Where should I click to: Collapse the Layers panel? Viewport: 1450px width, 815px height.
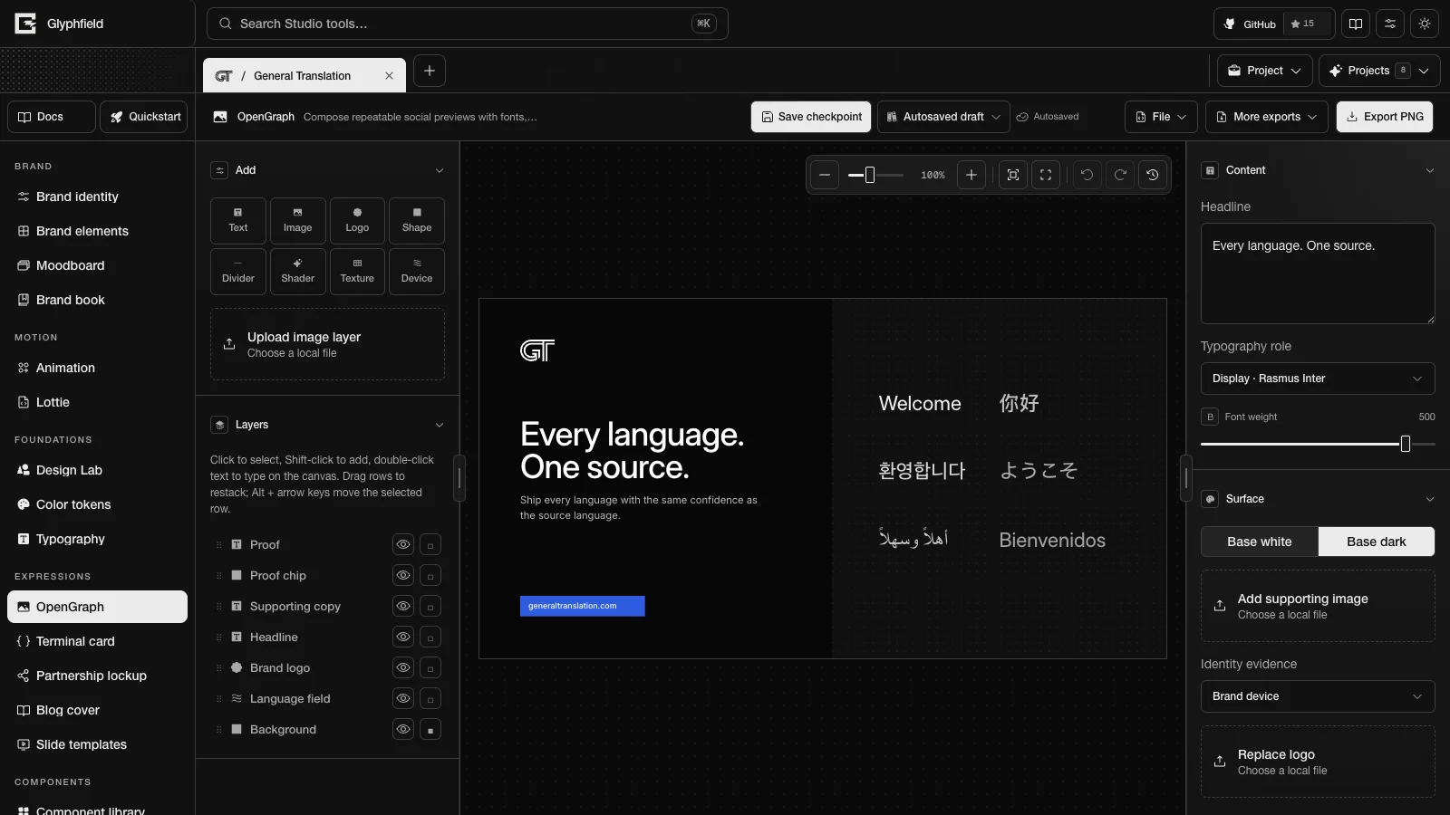pos(440,425)
